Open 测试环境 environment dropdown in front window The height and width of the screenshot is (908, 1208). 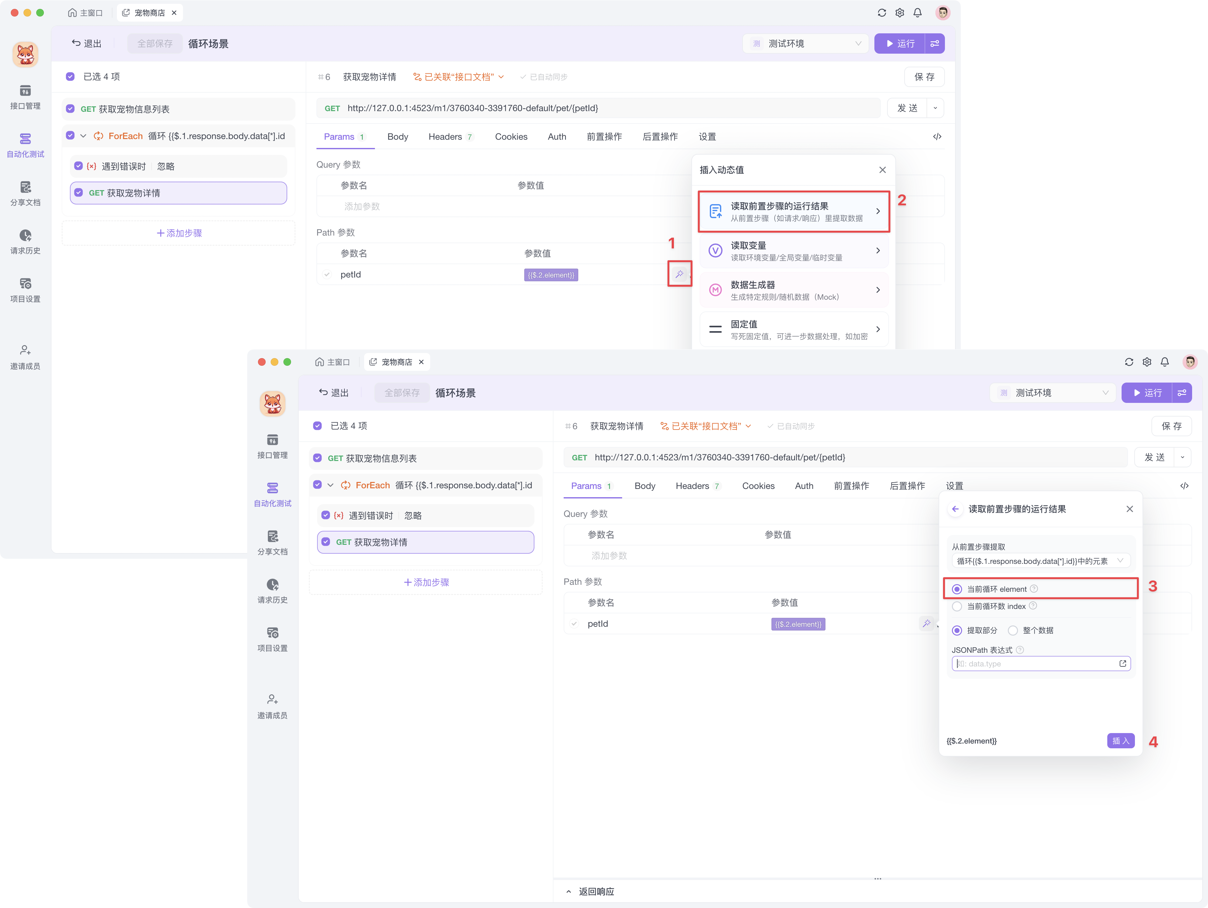click(x=1053, y=393)
